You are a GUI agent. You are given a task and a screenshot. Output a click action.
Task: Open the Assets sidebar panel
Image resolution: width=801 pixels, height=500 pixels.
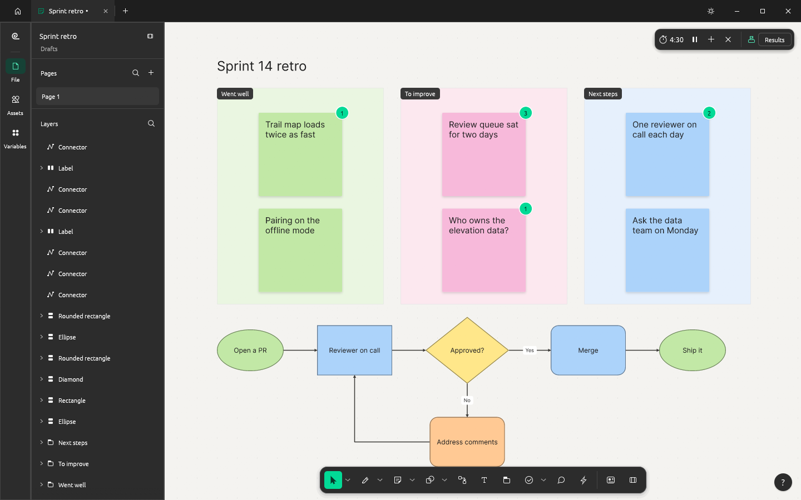(x=15, y=104)
